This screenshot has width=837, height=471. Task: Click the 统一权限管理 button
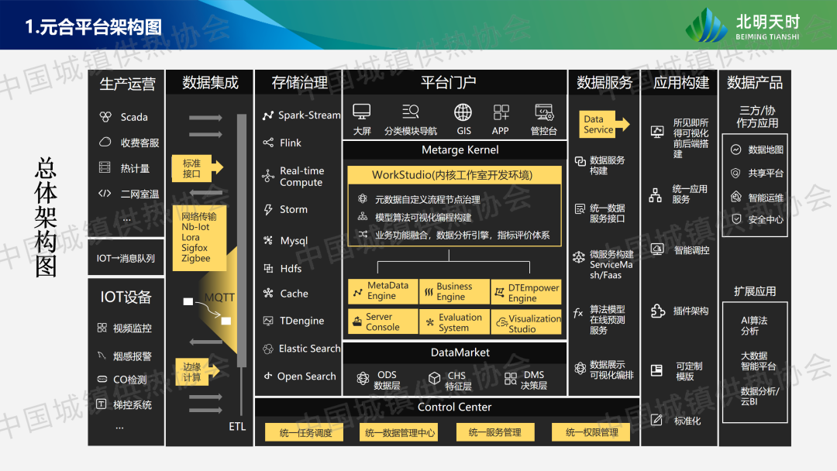[x=591, y=432]
